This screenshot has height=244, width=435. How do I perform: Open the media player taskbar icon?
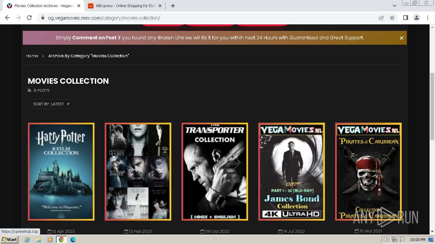(x=50, y=240)
